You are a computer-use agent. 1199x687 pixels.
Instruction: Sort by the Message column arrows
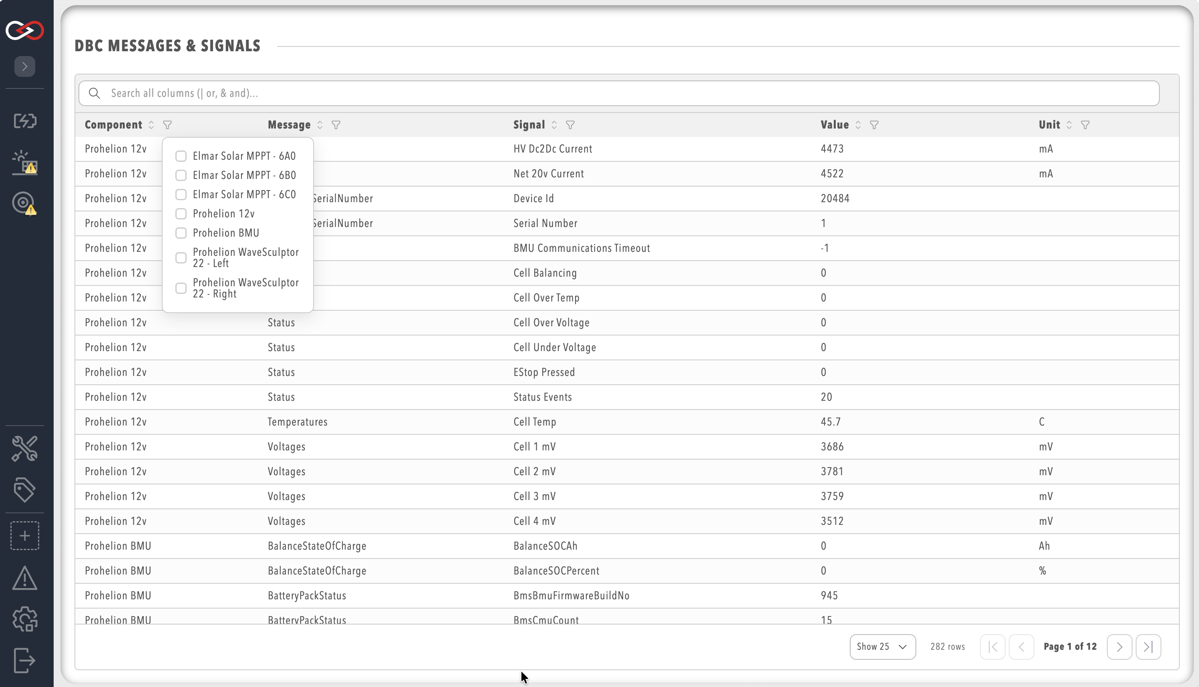click(320, 125)
